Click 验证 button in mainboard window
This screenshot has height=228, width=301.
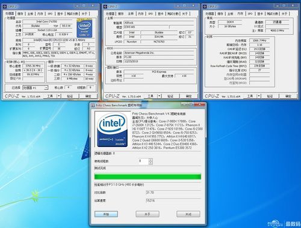pyautogui.click(x=170, y=96)
